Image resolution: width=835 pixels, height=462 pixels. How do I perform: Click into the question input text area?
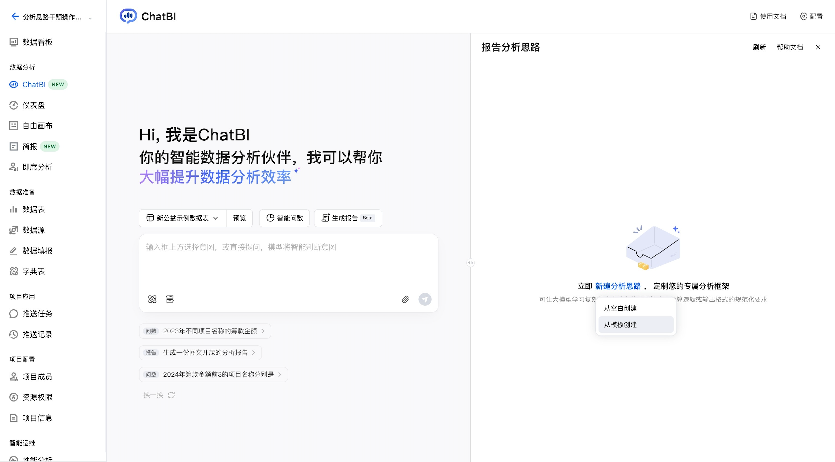[x=288, y=261]
